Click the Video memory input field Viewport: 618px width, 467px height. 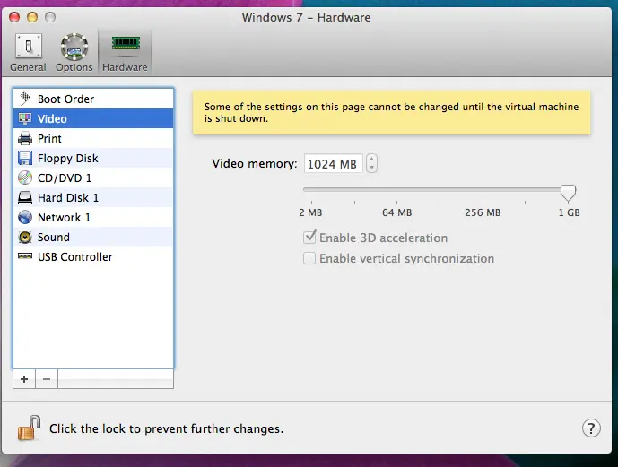[333, 164]
